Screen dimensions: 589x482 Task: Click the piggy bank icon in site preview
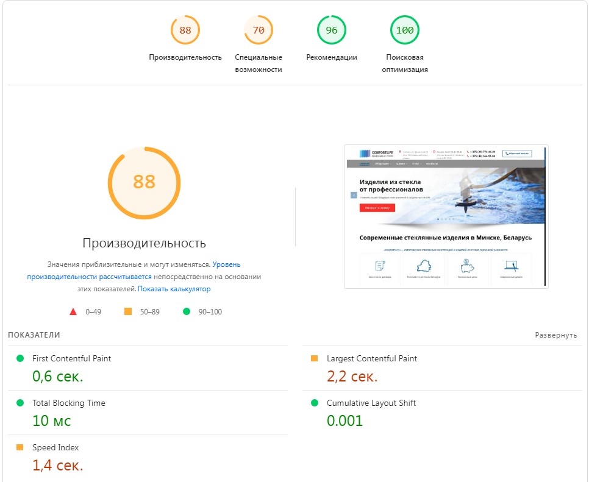pyautogui.click(x=468, y=266)
